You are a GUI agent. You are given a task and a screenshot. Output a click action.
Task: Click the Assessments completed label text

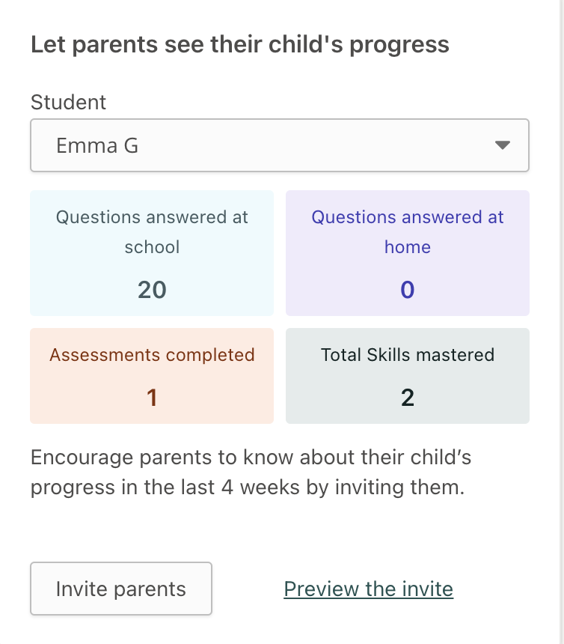(152, 355)
